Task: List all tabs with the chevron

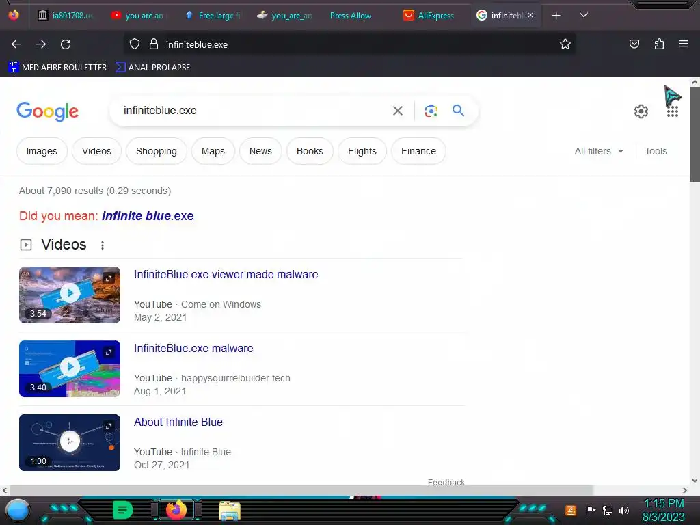Action: (584, 15)
